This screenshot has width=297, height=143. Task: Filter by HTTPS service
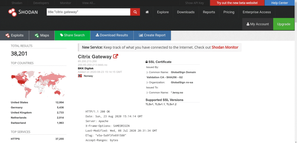[x=15, y=139]
